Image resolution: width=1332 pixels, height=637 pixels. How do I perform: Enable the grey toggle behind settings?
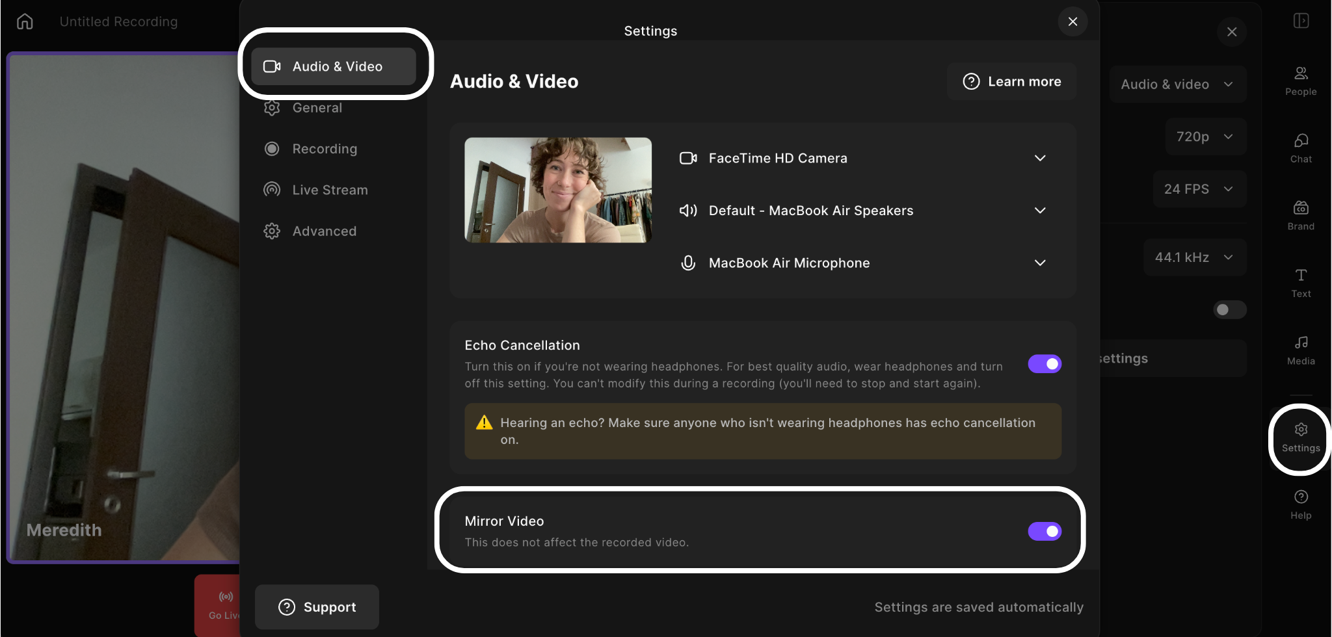pyautogui.click(x=1229, y=309)
